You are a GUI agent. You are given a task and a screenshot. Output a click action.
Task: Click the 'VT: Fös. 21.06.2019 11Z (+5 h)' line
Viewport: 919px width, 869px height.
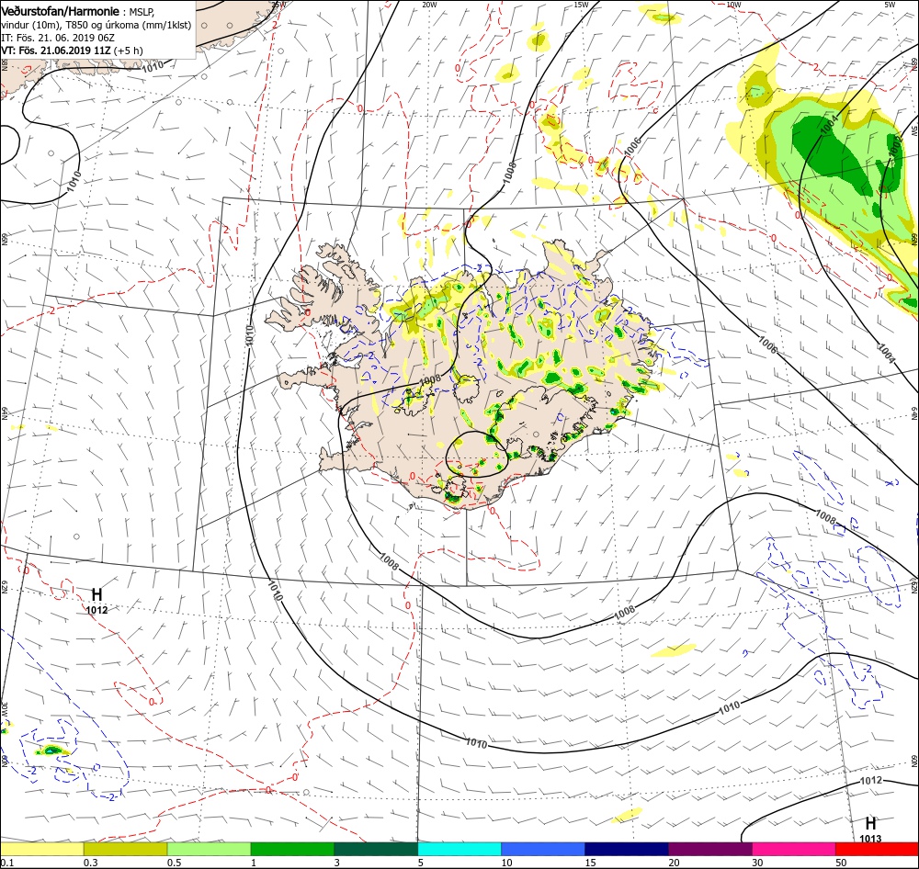pyautogui.click(x=72, y=51)
